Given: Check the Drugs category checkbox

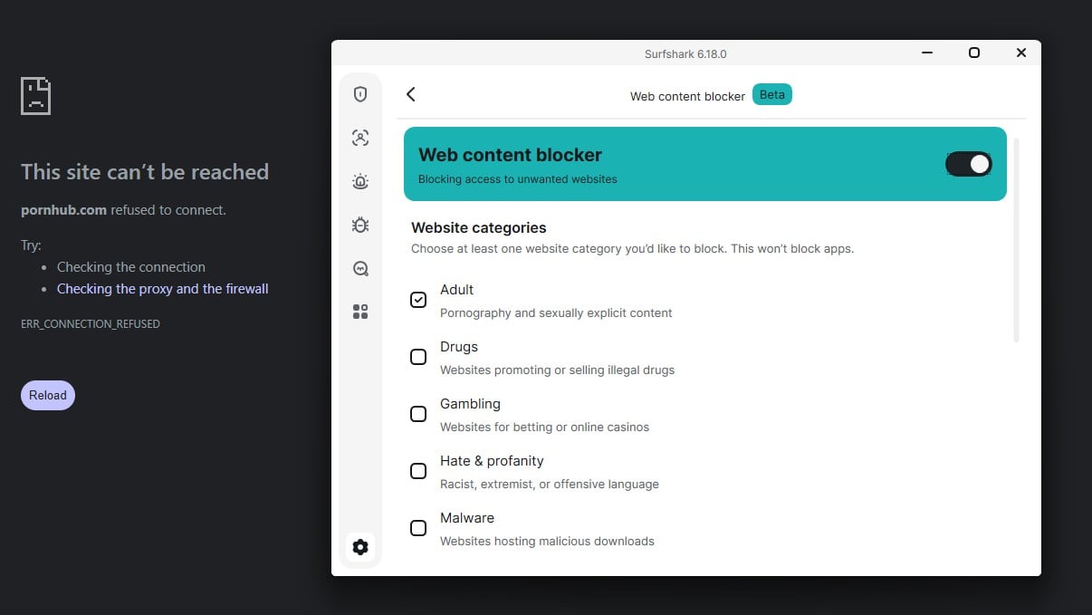Looking at the screenshot, I should pos(418,357).
